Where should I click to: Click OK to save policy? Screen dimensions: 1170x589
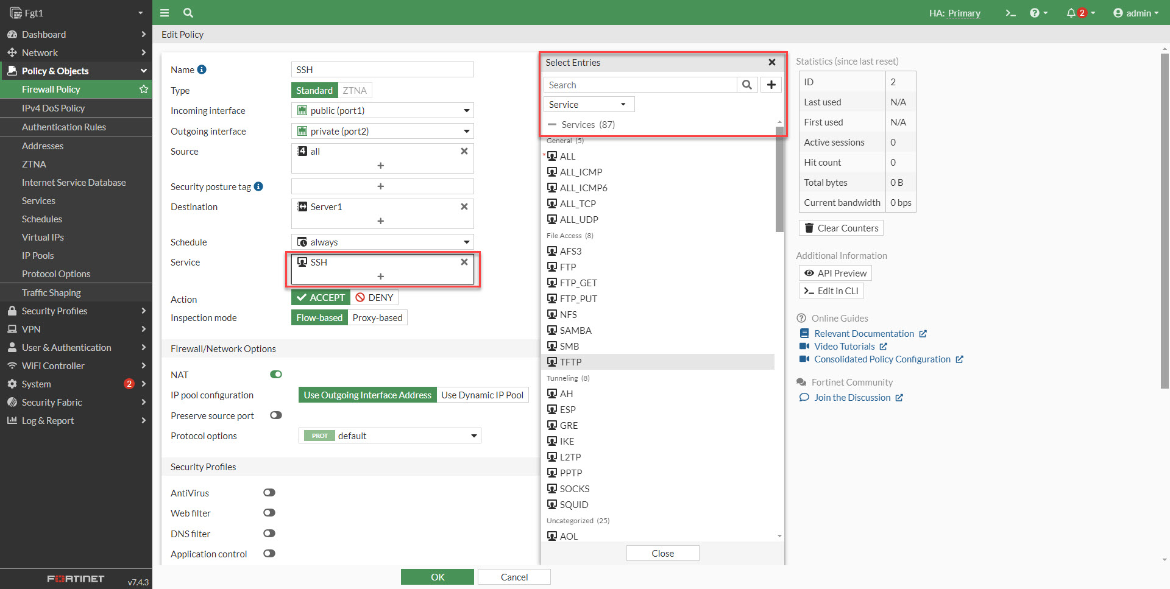coord(438,577)
